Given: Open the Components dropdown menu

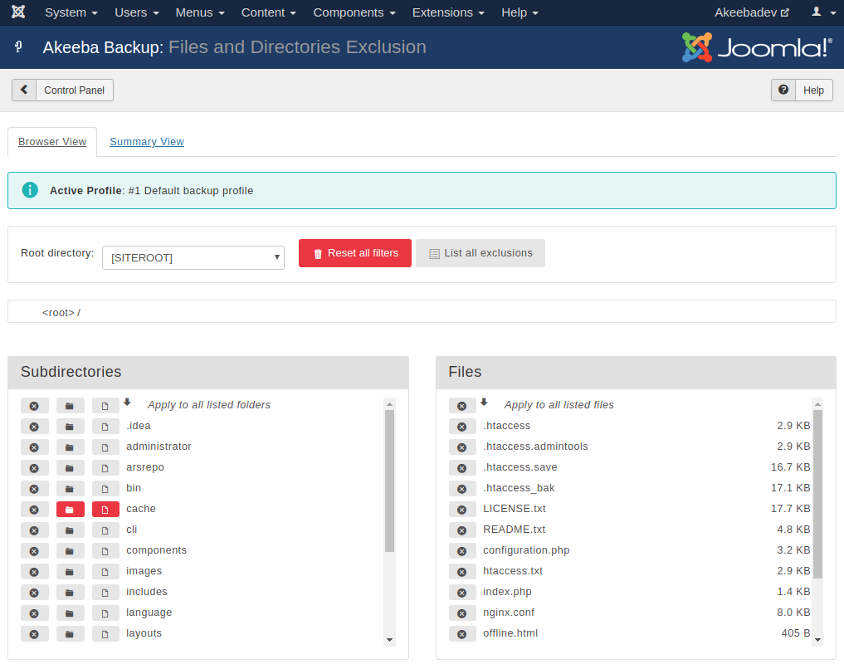Looking at the screenshot, I should coord(354,12).
